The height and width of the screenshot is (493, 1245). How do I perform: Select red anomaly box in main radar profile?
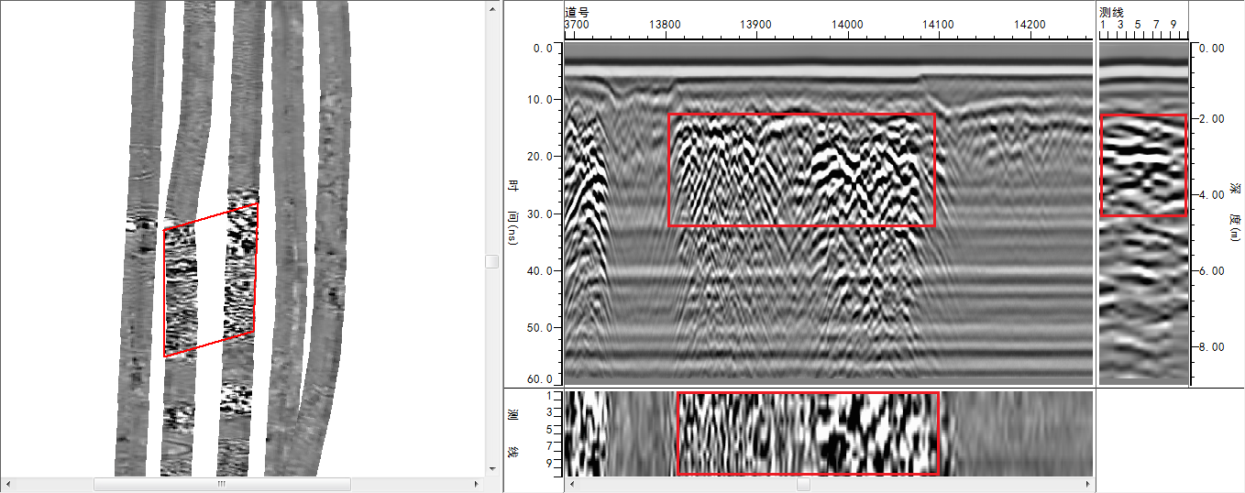tap(801, 170)
